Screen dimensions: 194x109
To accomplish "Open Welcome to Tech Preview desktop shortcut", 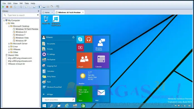I will [x=56, y=21].
